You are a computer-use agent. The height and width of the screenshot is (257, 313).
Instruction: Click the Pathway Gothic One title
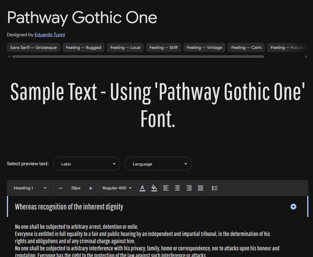(82, 18)
